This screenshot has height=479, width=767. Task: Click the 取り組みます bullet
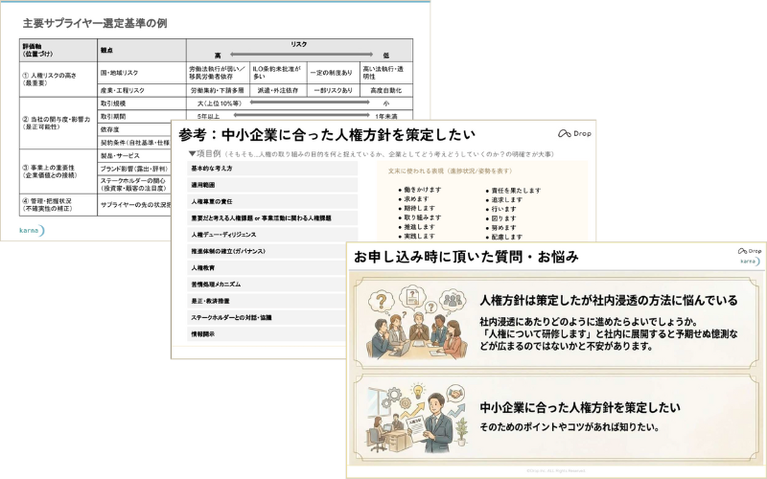(420, 217)
